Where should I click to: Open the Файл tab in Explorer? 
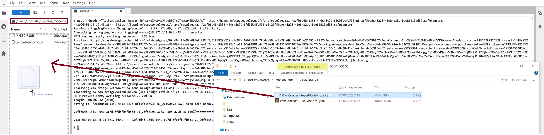221,73
